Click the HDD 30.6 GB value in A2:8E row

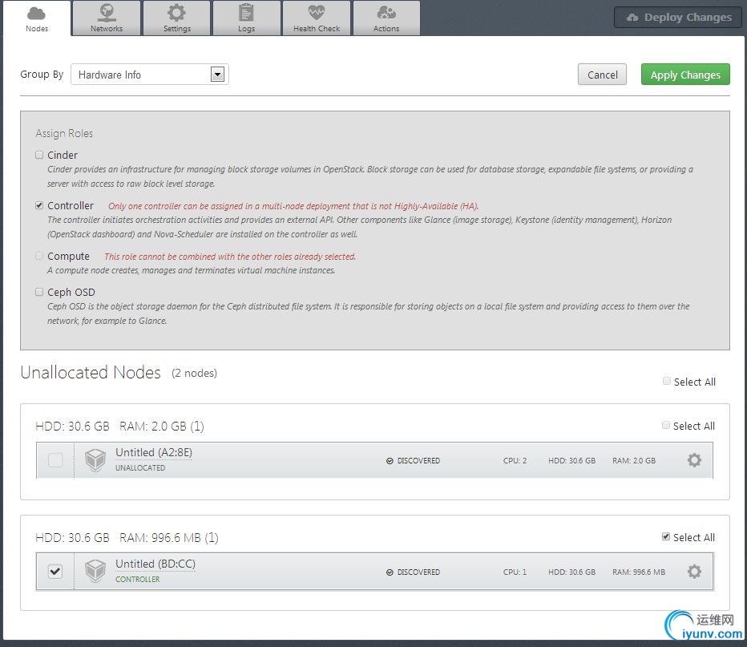pos(571,461)
